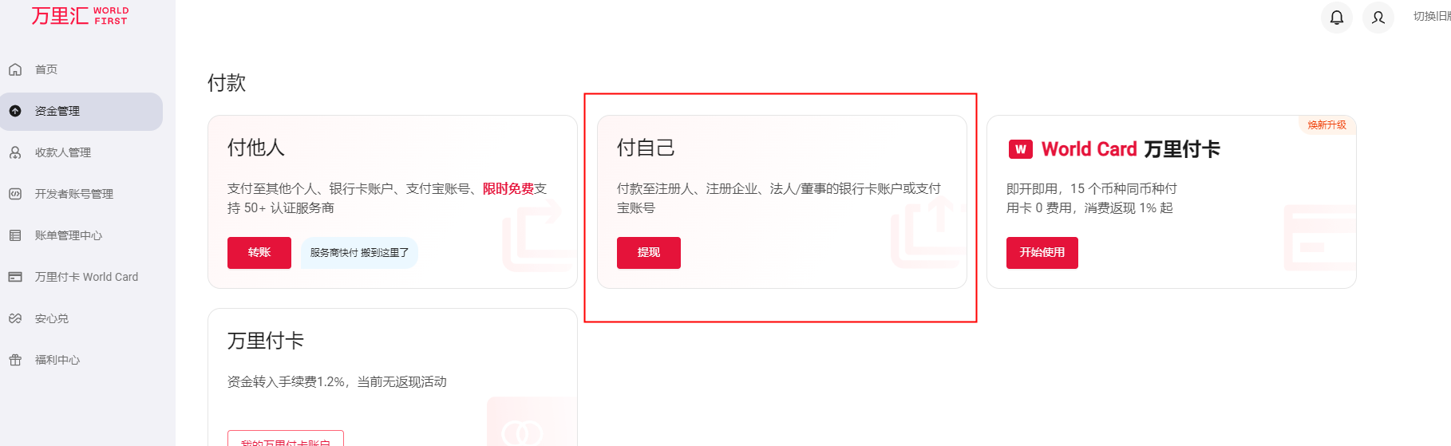
Task: Open the user profile icon
Action: pos(1378,17)
